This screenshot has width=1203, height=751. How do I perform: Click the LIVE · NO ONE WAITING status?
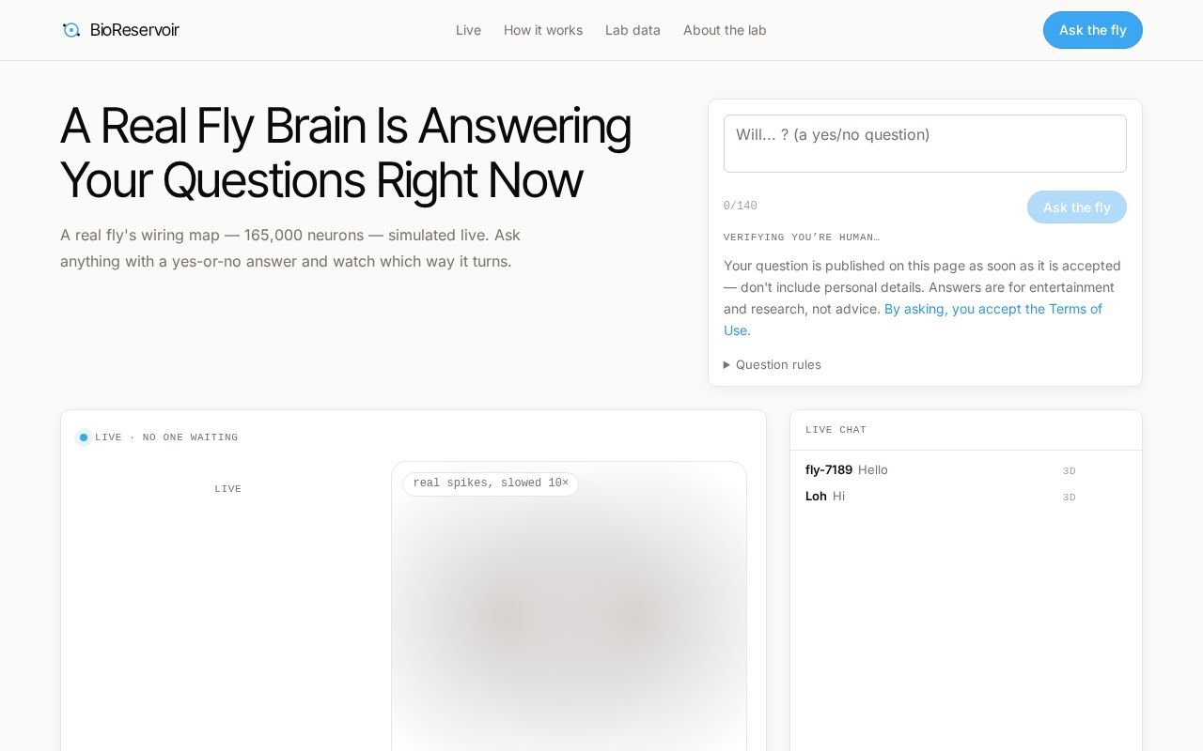[166, 437]
